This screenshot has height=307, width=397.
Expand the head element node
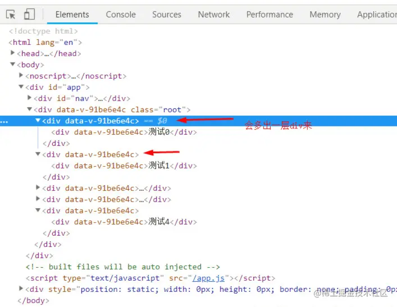point(12,53)
